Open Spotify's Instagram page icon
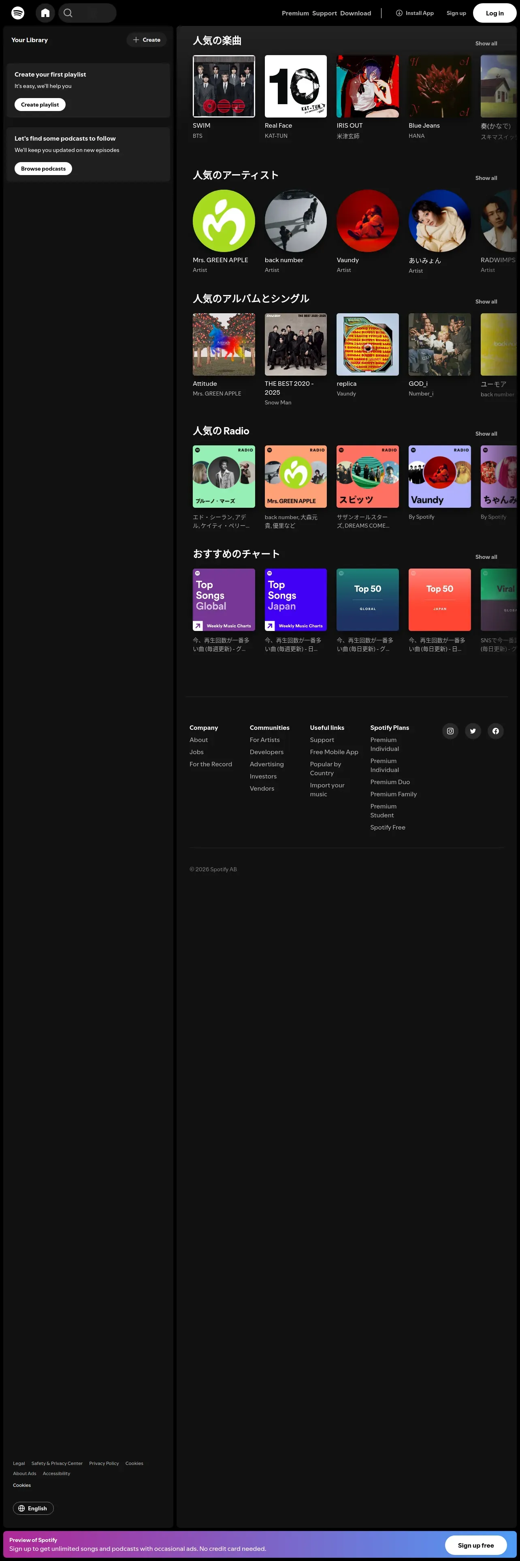 point(450,731)
